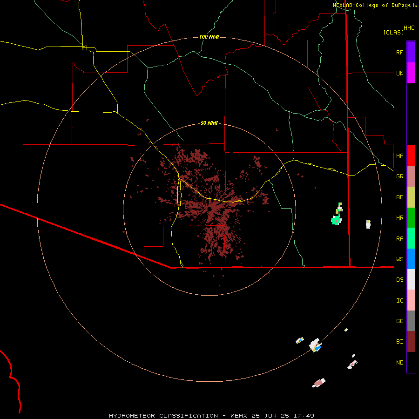Click the 100 NMI range ring label

tap(209, 37)
